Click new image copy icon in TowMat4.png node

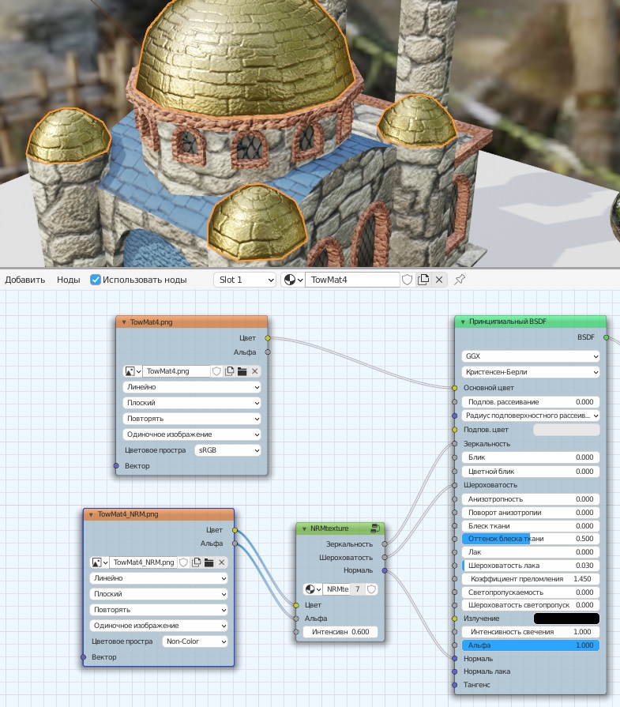[x=230, y=371]
